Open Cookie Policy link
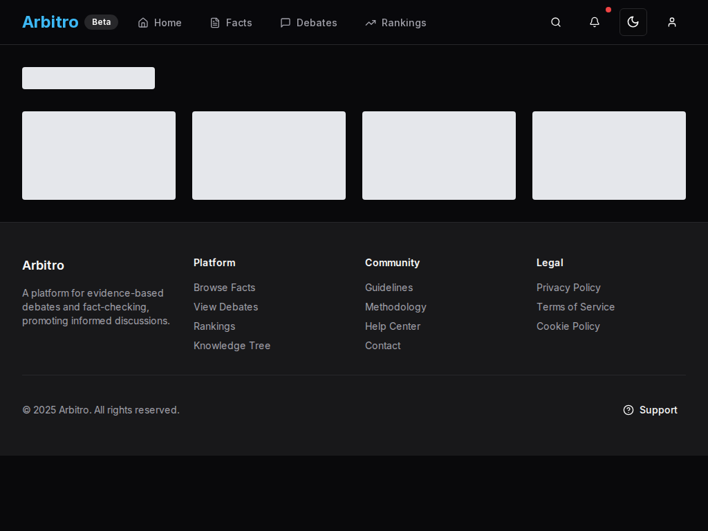The width and height of the screenshot is (708, 531). (568, 326)
